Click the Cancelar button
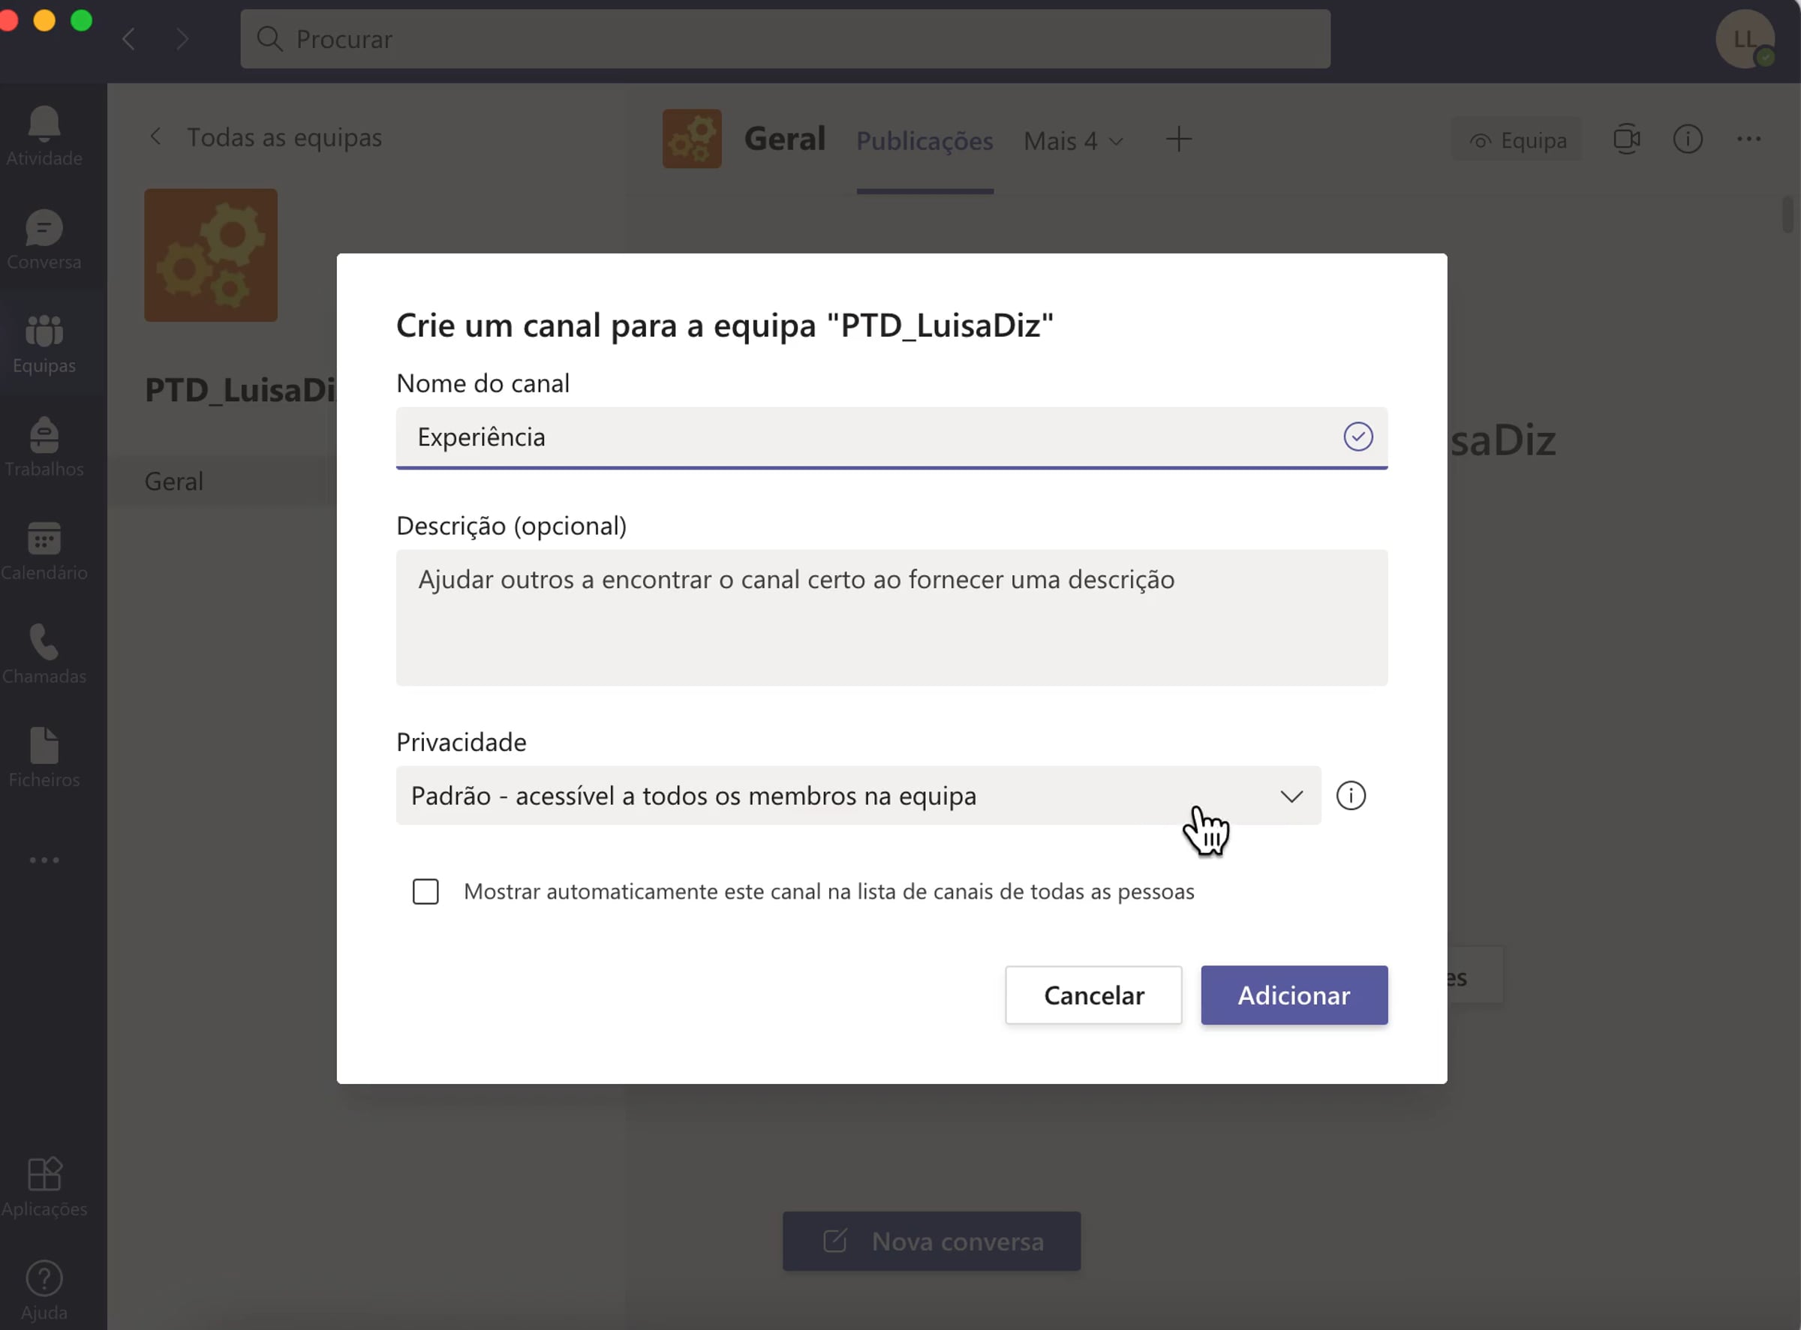This screenshot has height=1330, width=1801. pos(1093,995)
